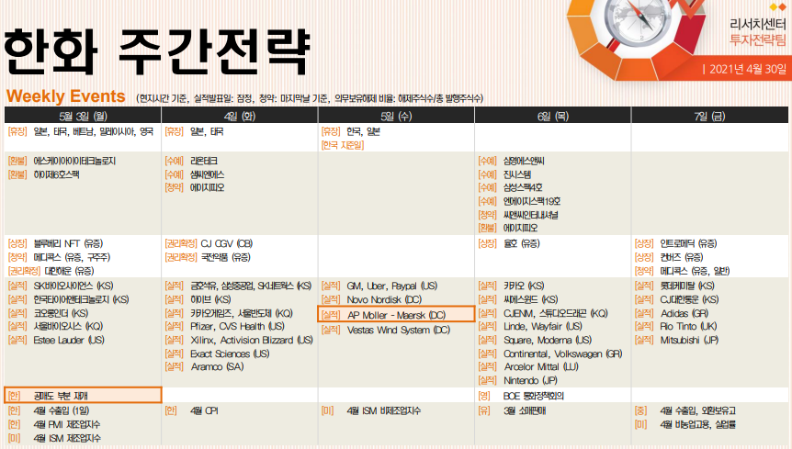Click the '투자전략팀' label
Viewport: 792px width, 449px height.
coord(758,39)
